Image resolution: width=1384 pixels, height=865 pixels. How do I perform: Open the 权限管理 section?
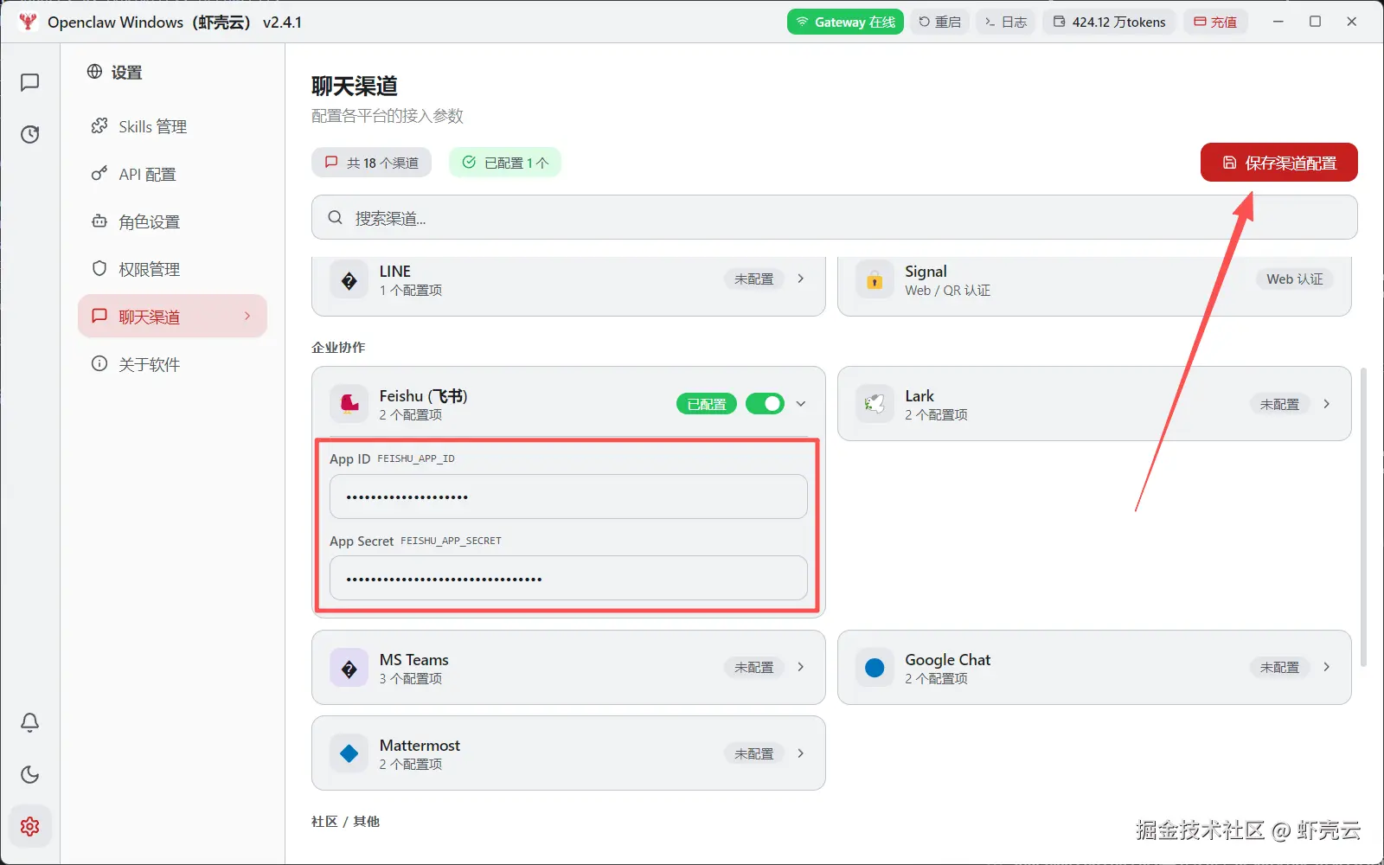tap(149, 268)
